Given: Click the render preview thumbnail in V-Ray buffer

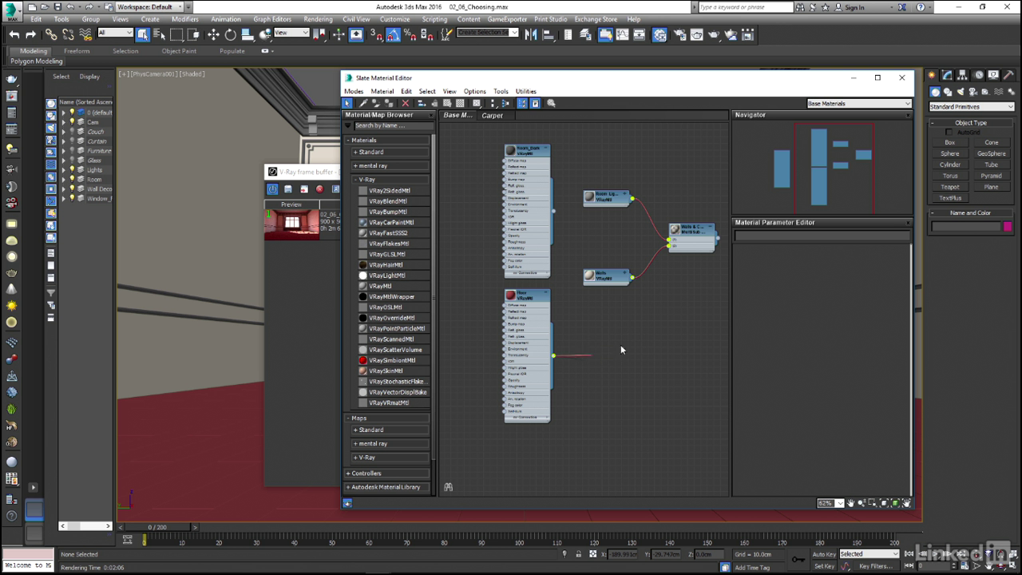Looking at the screenshot, I should pyautogui.click(x=291, y=224).
